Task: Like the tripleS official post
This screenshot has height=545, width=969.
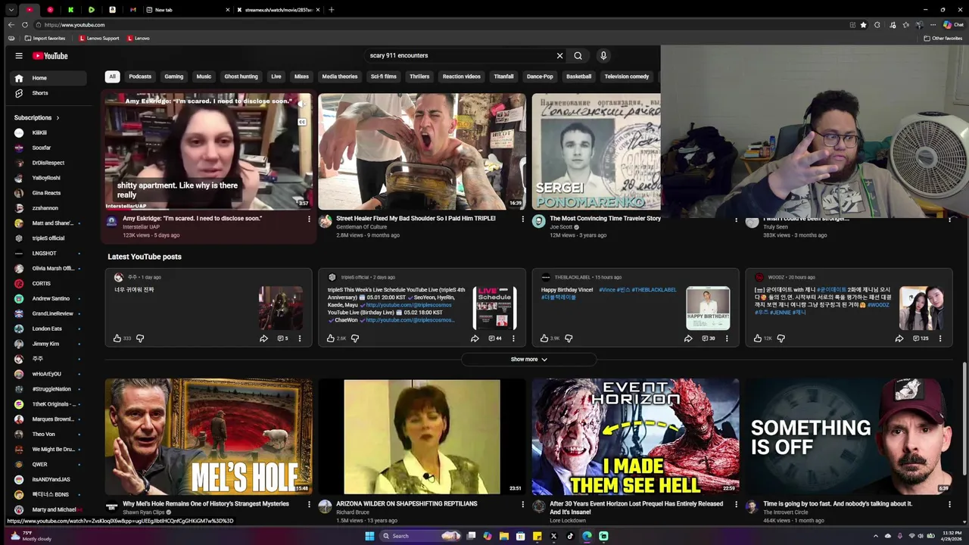Action: [x=331, y=338]
